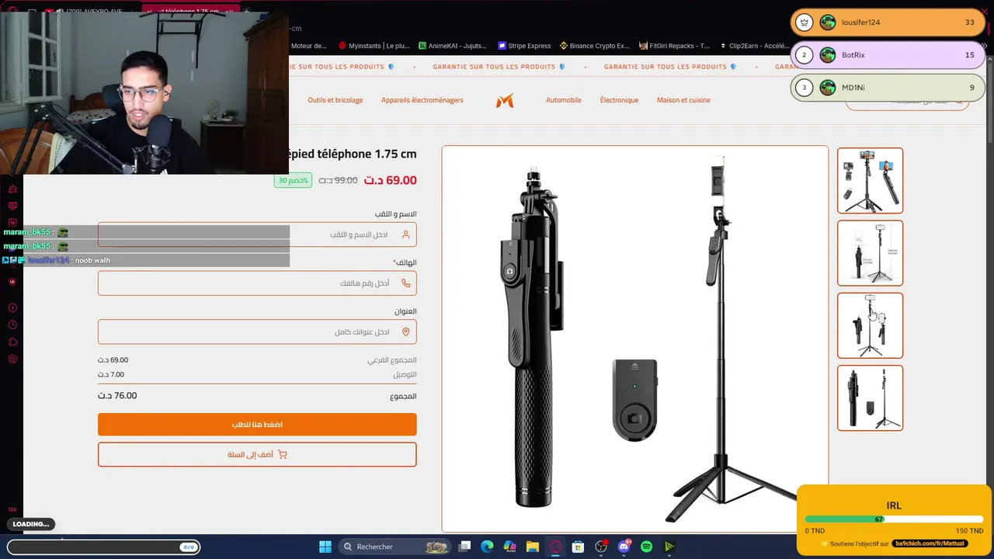Click the crossed-out 99.00 original price
Viewport: 994px width, 559px height.
click(338, 180)
